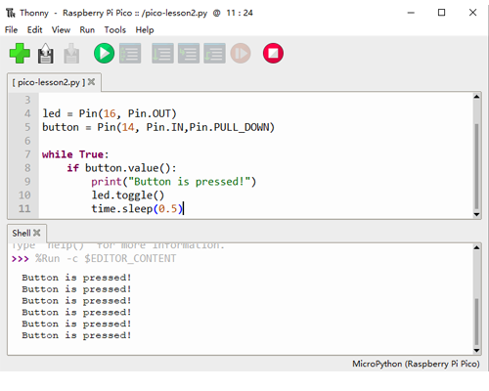Open a file with the load icon
Viewport: 489px width, 391px height.
(x=46, y=53)
